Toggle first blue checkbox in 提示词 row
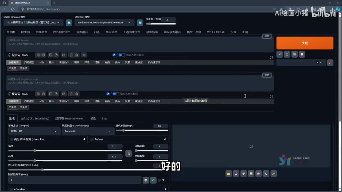 click(x=114, y=55)
